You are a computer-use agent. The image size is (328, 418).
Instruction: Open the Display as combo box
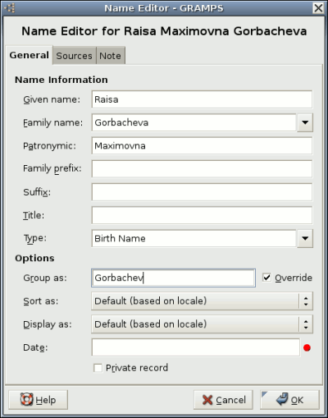pos(202,324)
